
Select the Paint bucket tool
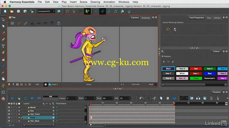coord(3,59)
